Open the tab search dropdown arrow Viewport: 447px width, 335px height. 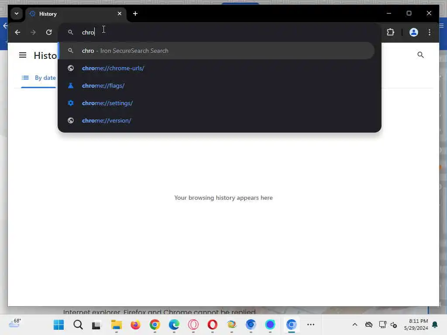(17, 14)
